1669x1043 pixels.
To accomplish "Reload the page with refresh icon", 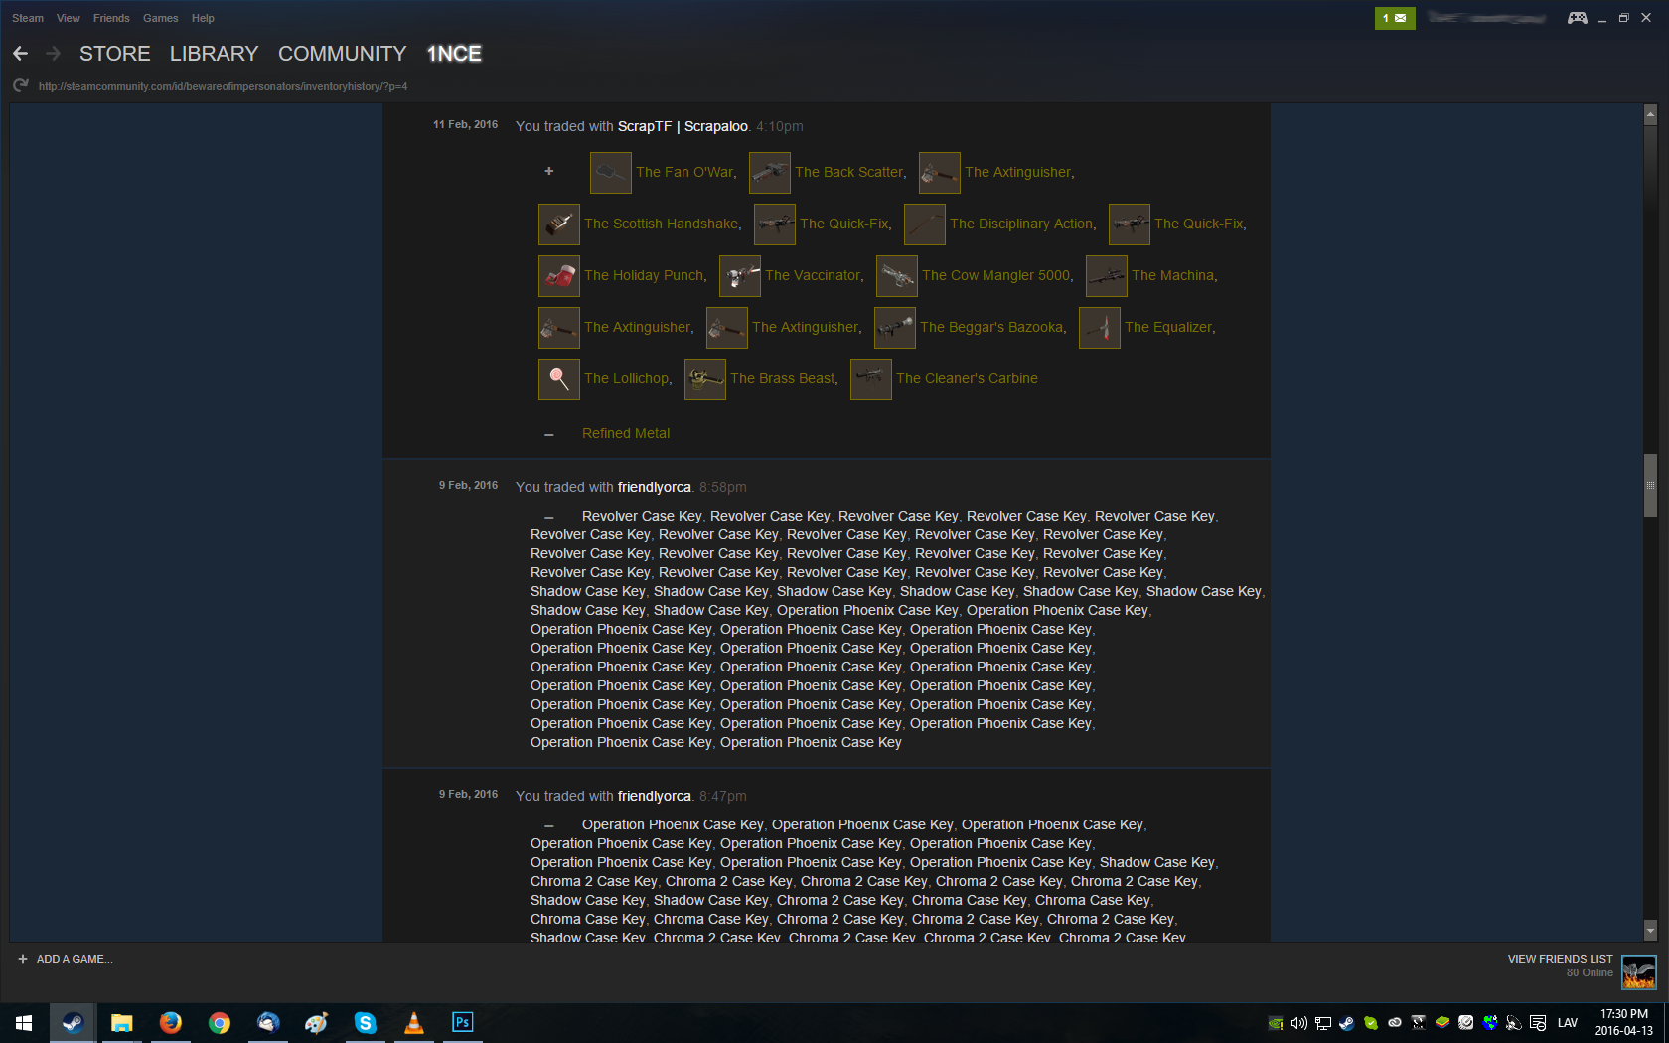I will pyautogui.click(x=20, y=86).
